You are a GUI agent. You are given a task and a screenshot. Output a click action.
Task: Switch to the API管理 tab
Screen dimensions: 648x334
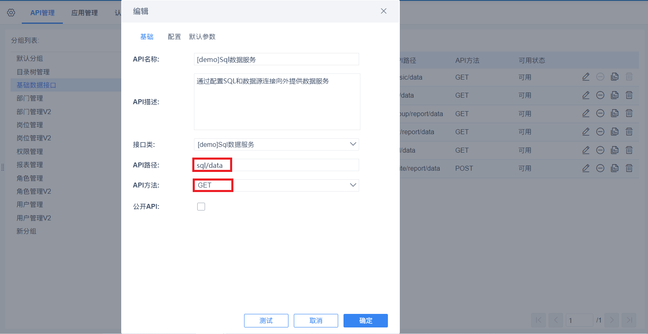[42, 13]
